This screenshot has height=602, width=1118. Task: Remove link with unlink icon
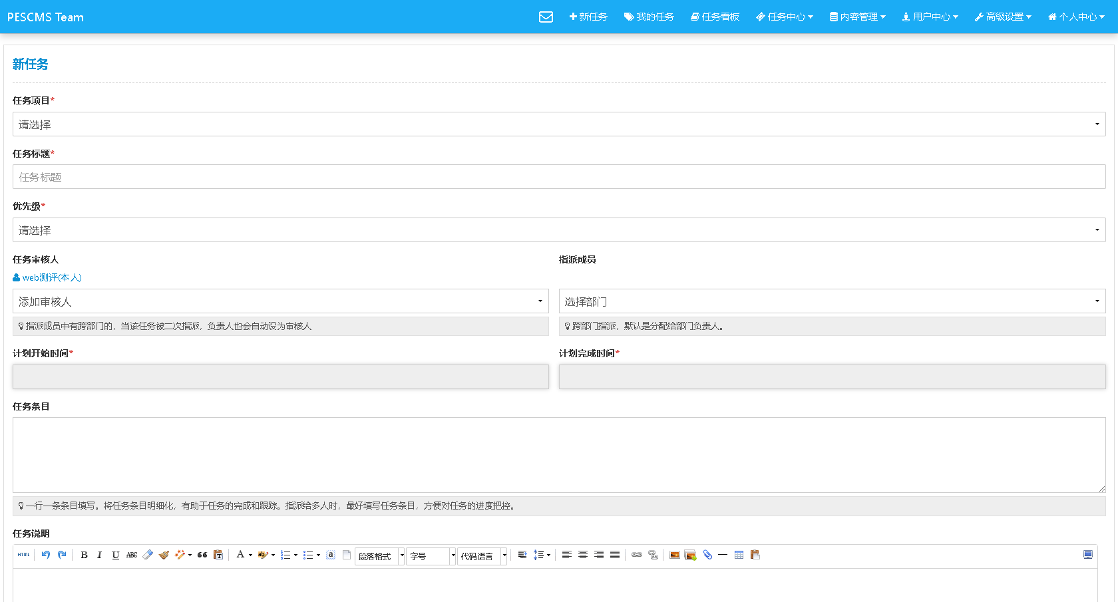click(x=653, y=555)
